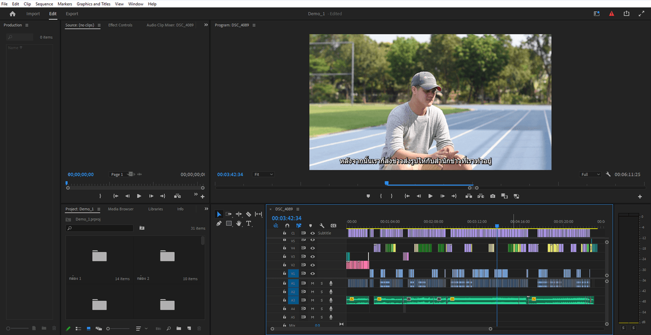The image size is (651, 335).
Task: Open the Fit zoom level dropdown
Action: [264, 174]
